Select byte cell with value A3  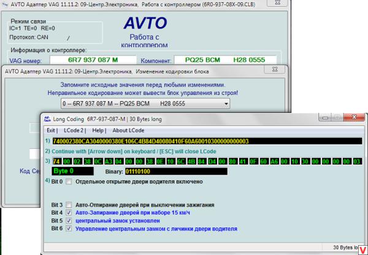(x=108, y=161)
